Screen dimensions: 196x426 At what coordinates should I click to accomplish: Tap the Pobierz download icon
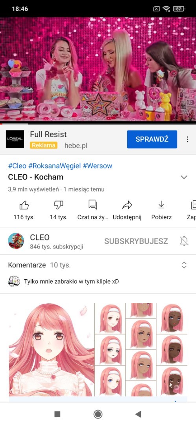(x=161, y=205)
